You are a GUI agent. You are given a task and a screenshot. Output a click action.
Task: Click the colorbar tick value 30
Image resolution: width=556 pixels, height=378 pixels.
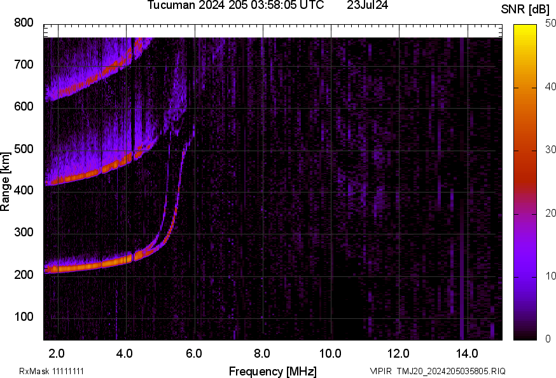click(550, 150)
